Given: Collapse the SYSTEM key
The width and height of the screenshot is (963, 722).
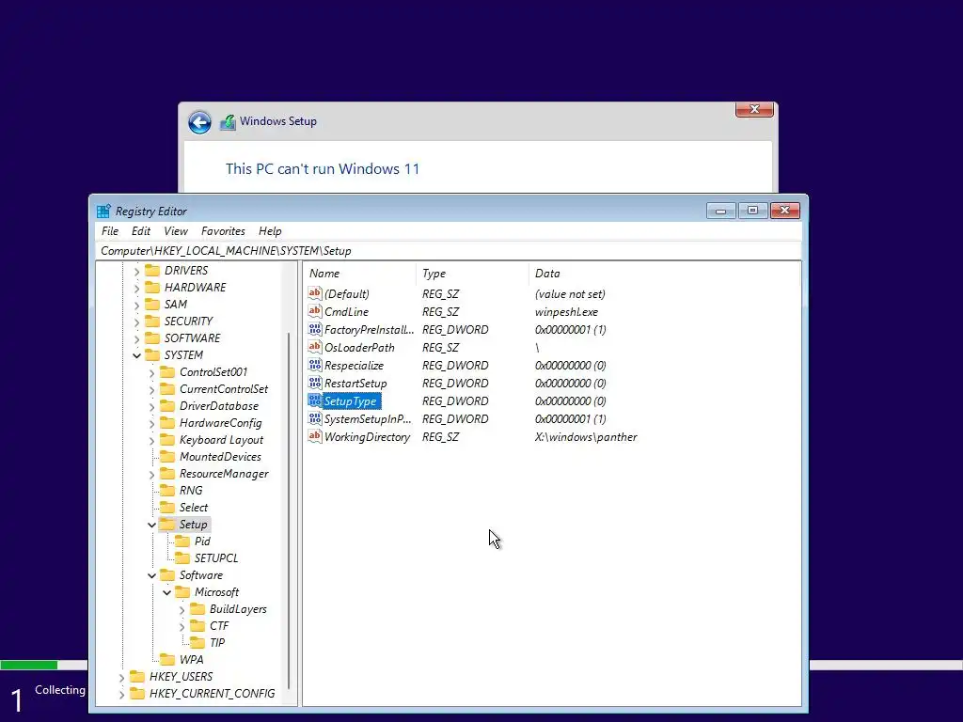Looking at the screenshot, I should tap(136, 355).
